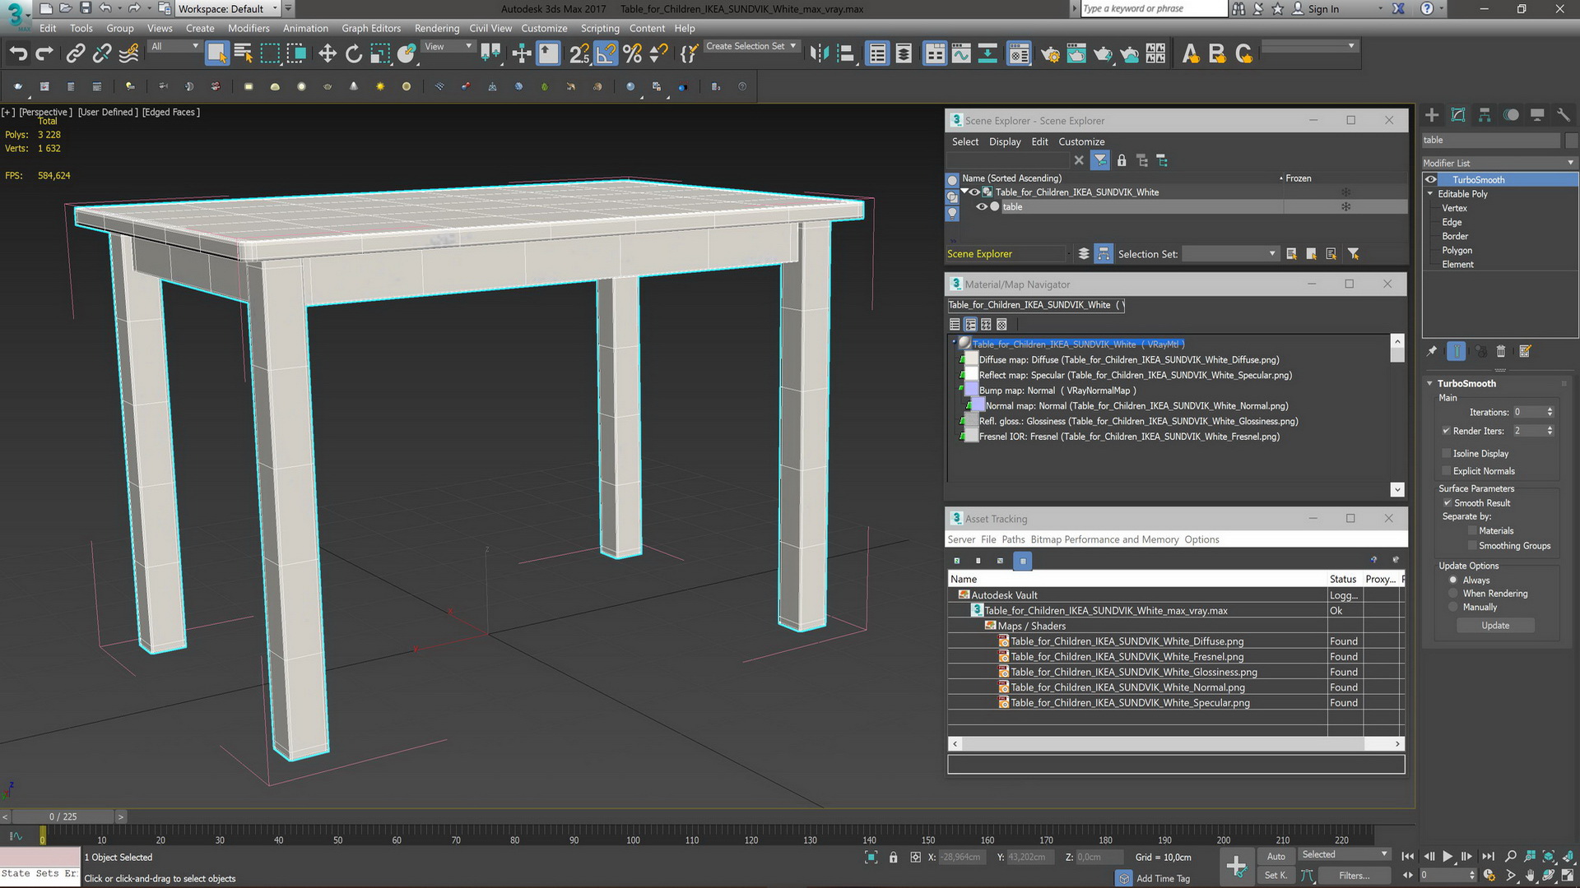Open the Modifier List dropdown
The width and height of the screenshot is (1580, 888).
[x=1499, y=163]
